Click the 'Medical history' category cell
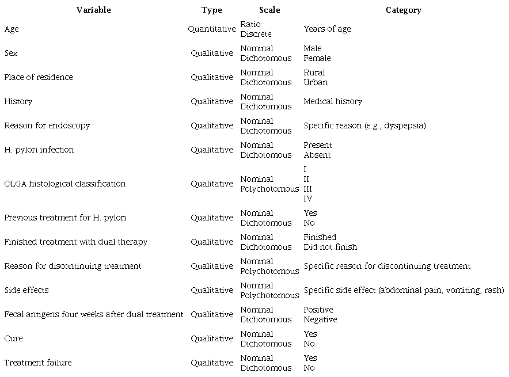The image size is (509, 377). coord(333,101)
